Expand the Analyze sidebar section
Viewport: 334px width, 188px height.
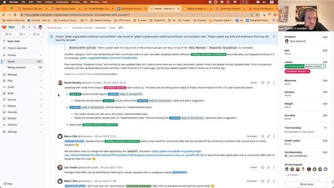[x=22, y=124]
